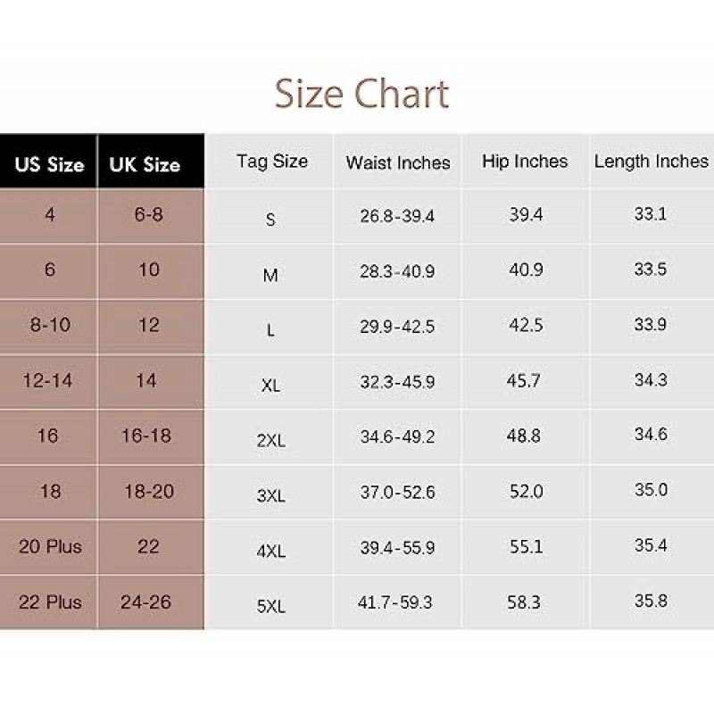
Task: Select the S tag size cell
Action: [x=270, y=216]
